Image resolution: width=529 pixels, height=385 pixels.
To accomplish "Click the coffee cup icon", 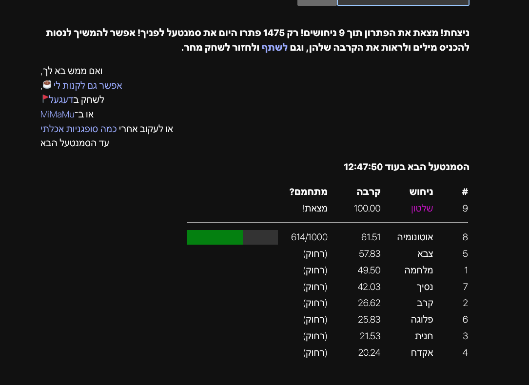I will point(47,84).
